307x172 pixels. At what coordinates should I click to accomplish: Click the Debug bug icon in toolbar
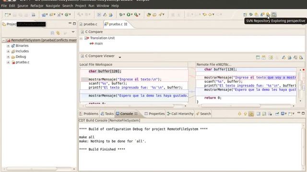coord(121,15)
